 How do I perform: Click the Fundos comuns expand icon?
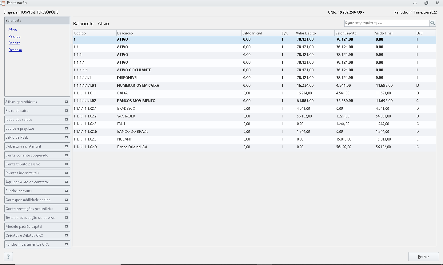click(x=66, y=191)
